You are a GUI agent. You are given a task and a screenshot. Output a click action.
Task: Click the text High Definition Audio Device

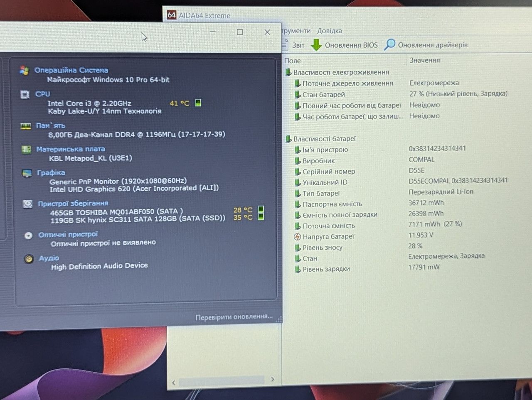coord(99,266)
